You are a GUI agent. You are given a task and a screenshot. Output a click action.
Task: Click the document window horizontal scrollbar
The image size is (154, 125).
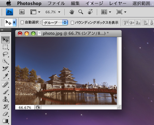pyautogui.click(x=79, y=107)
